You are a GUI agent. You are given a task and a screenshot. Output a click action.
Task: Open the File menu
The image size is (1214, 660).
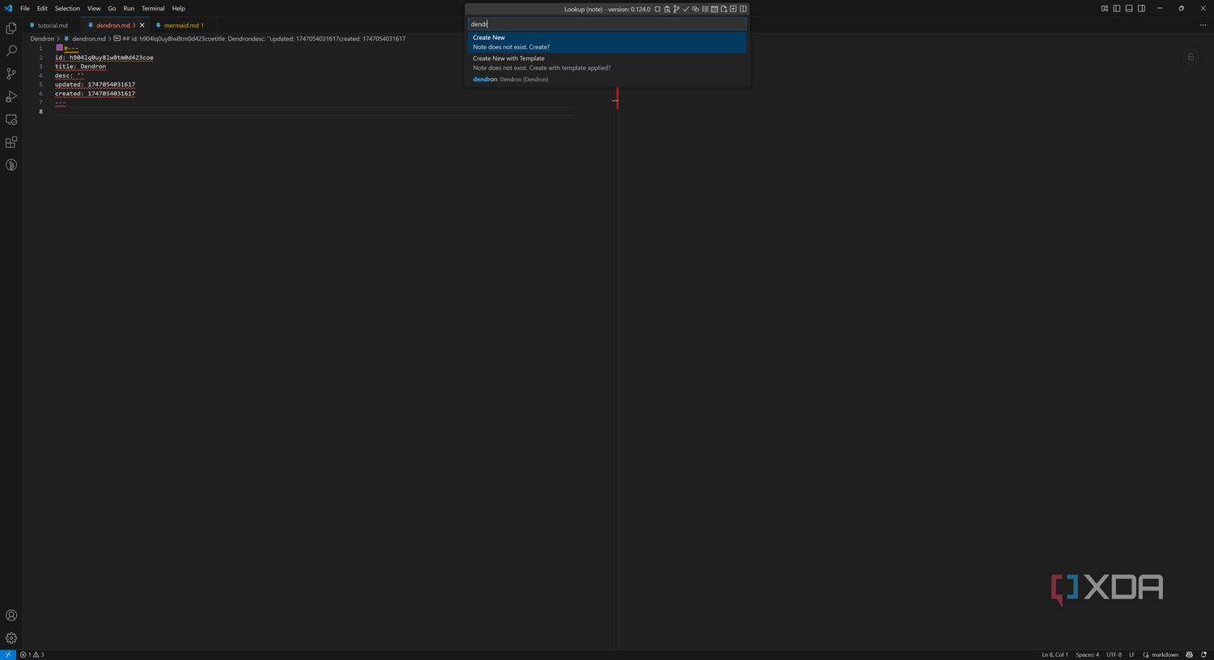(25, 8)
